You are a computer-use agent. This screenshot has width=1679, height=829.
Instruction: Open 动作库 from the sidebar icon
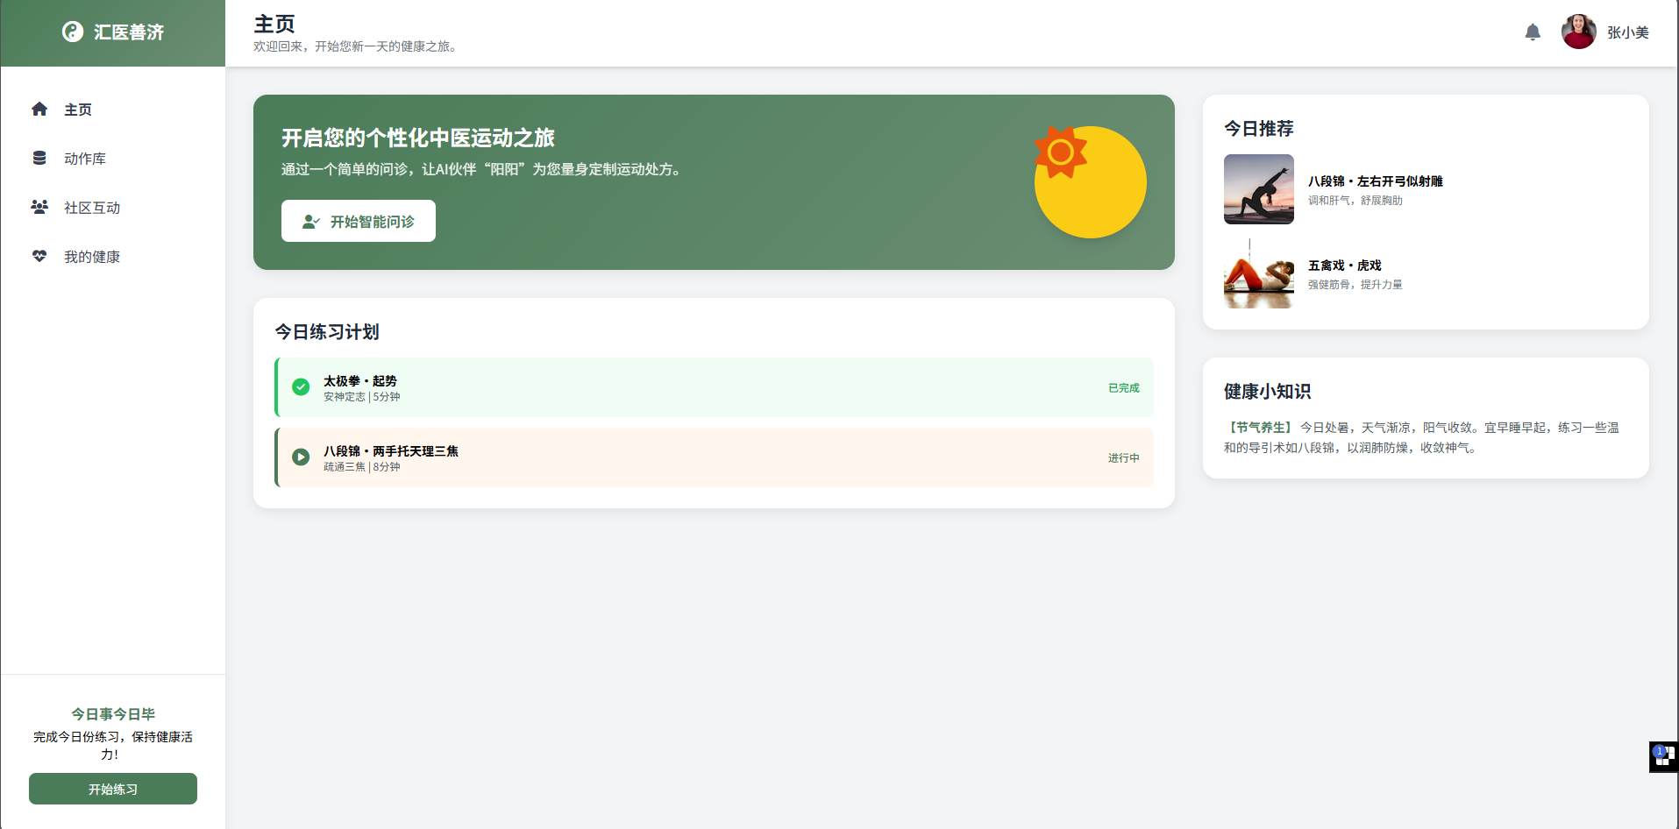coord(39,158)
